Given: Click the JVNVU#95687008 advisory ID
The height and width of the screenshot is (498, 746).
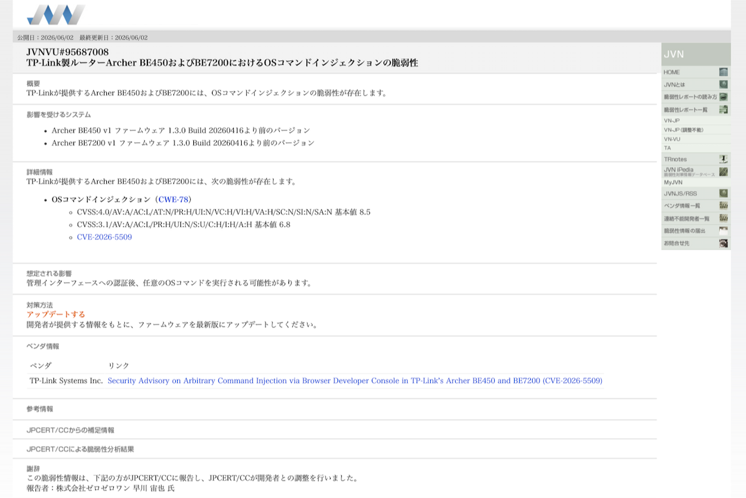Looking at the screenshot, I should point(68,52).
